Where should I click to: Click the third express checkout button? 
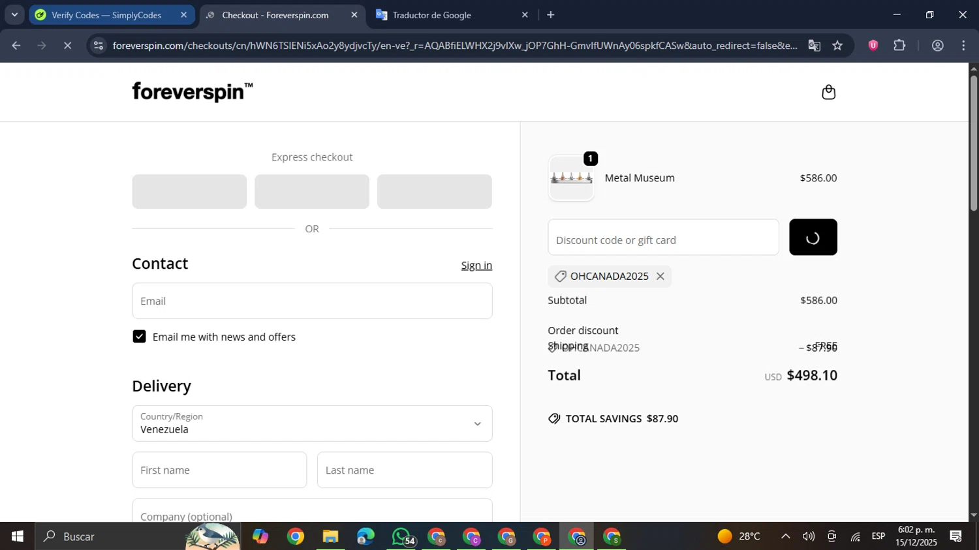pyautogui.click(x=435, y=192)
